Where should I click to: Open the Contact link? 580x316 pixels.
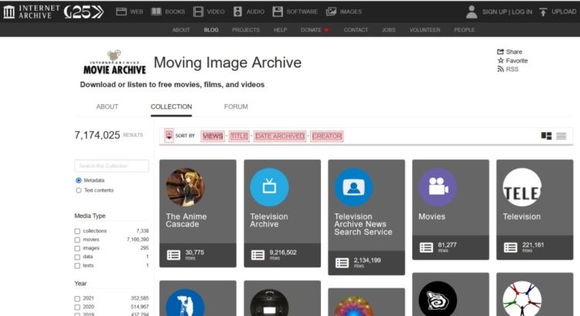click(x=356, y=30)
